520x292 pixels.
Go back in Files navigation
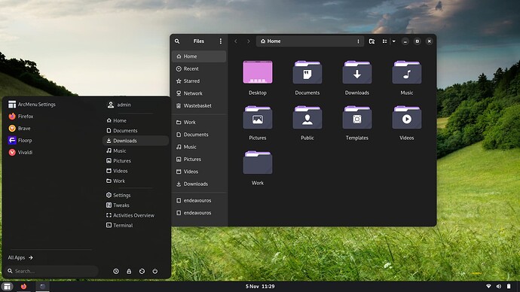236,41
